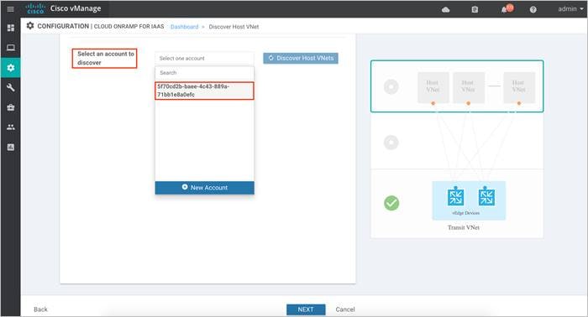
Task: Open the tasks clipboard icon
Action: [x=475, y=9]
